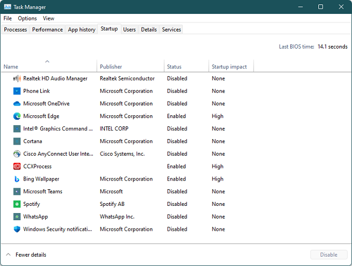Image resolution: width=352 pixels, height=266 pixels.
Task: Click High impact value for Microsoft Edge
Action: click(x=217, y=116)
